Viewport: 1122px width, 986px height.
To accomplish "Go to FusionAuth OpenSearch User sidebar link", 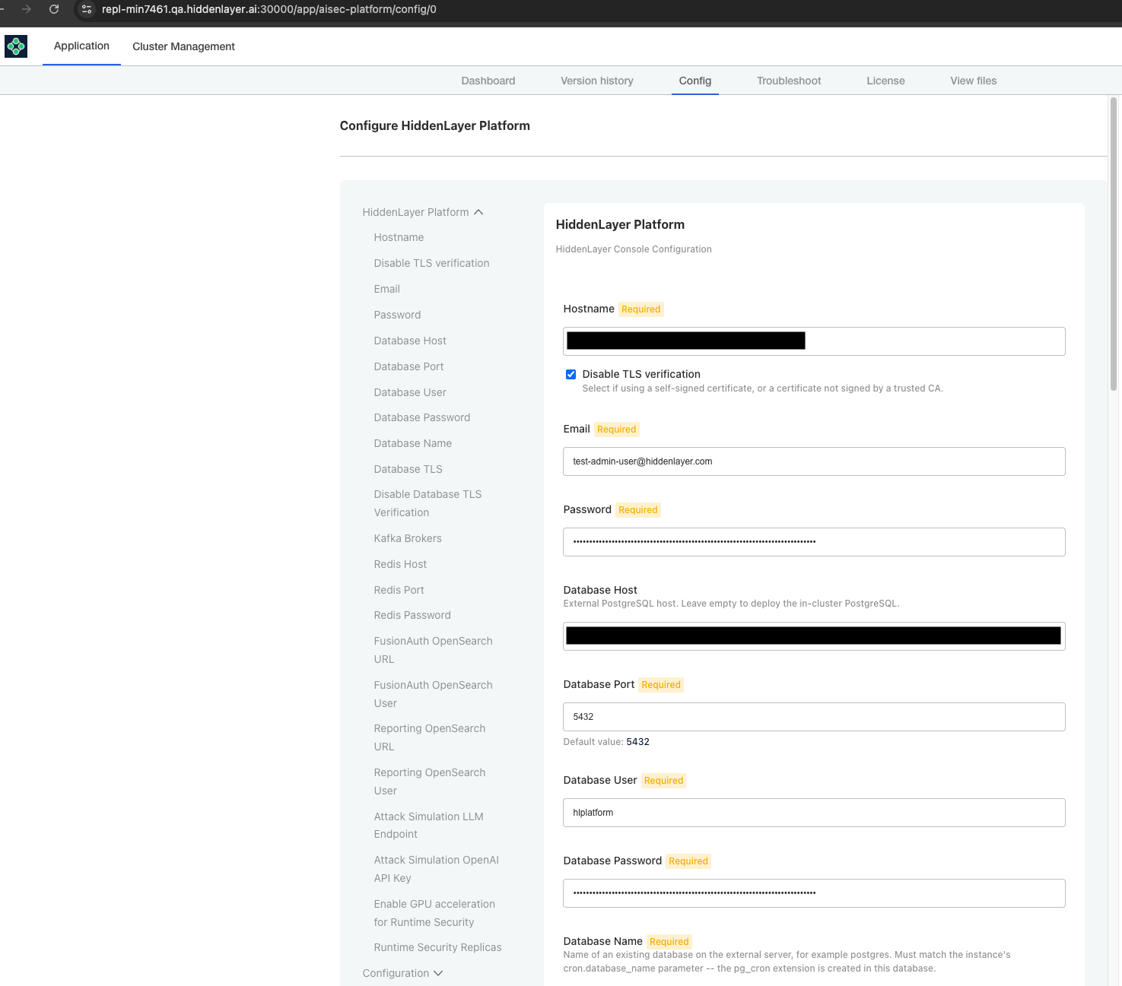I will (433, 694).
